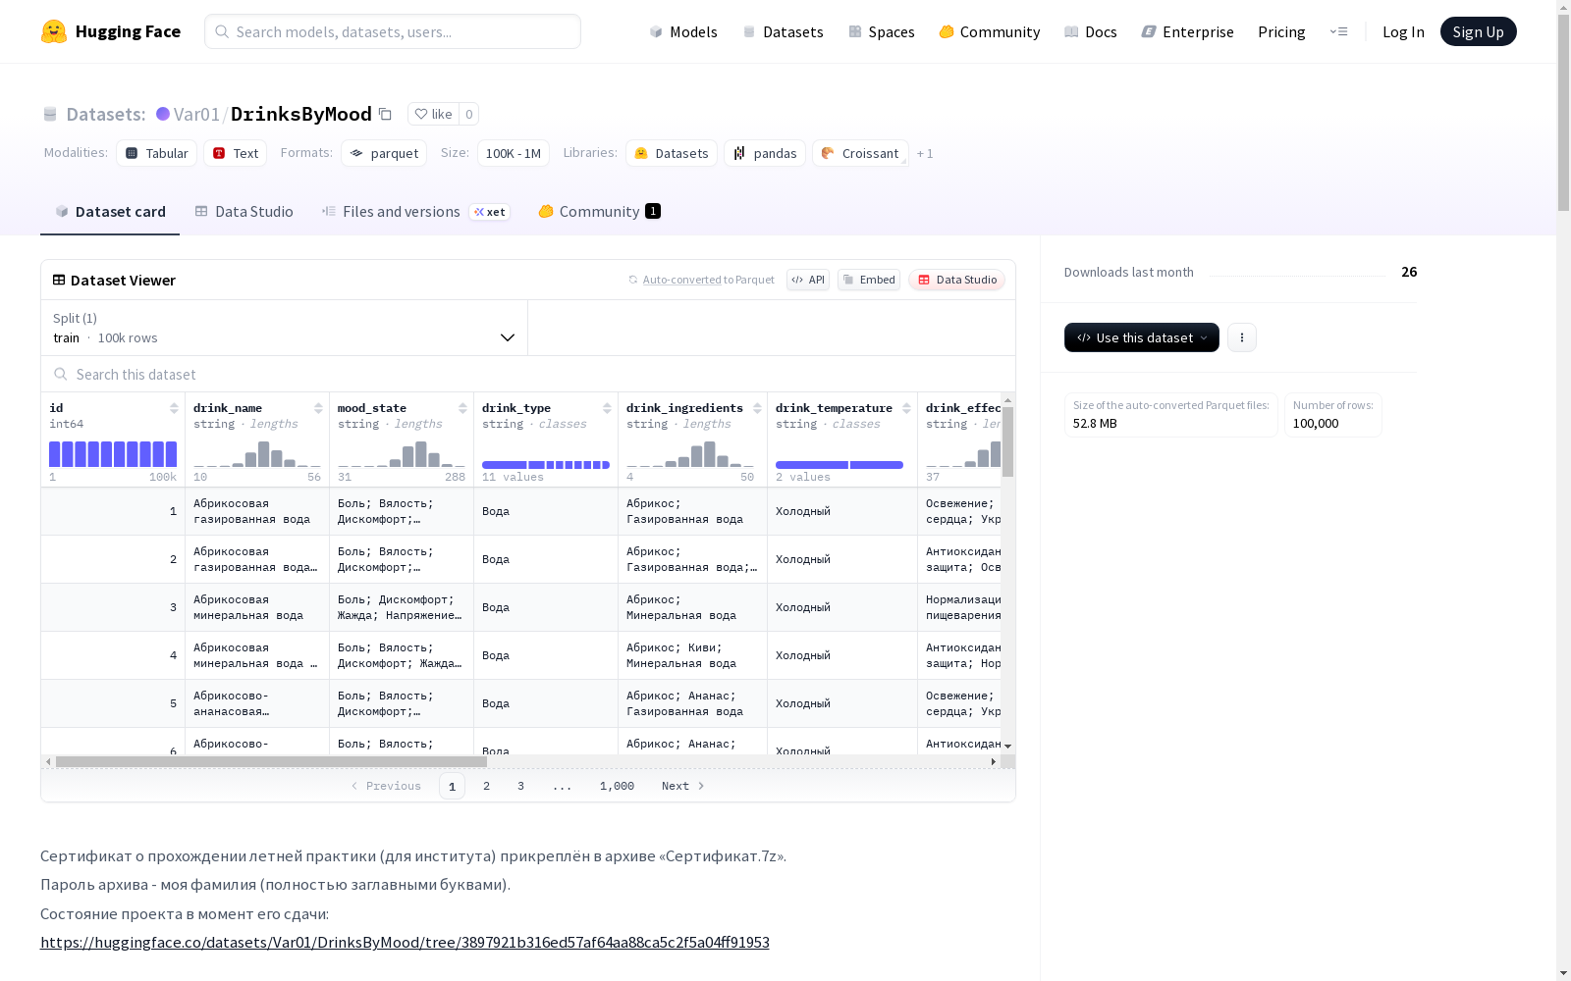Viewport: 1571px width, 981px height.
Task: Open the Files and versions tab
Action: tap(416, 212)
